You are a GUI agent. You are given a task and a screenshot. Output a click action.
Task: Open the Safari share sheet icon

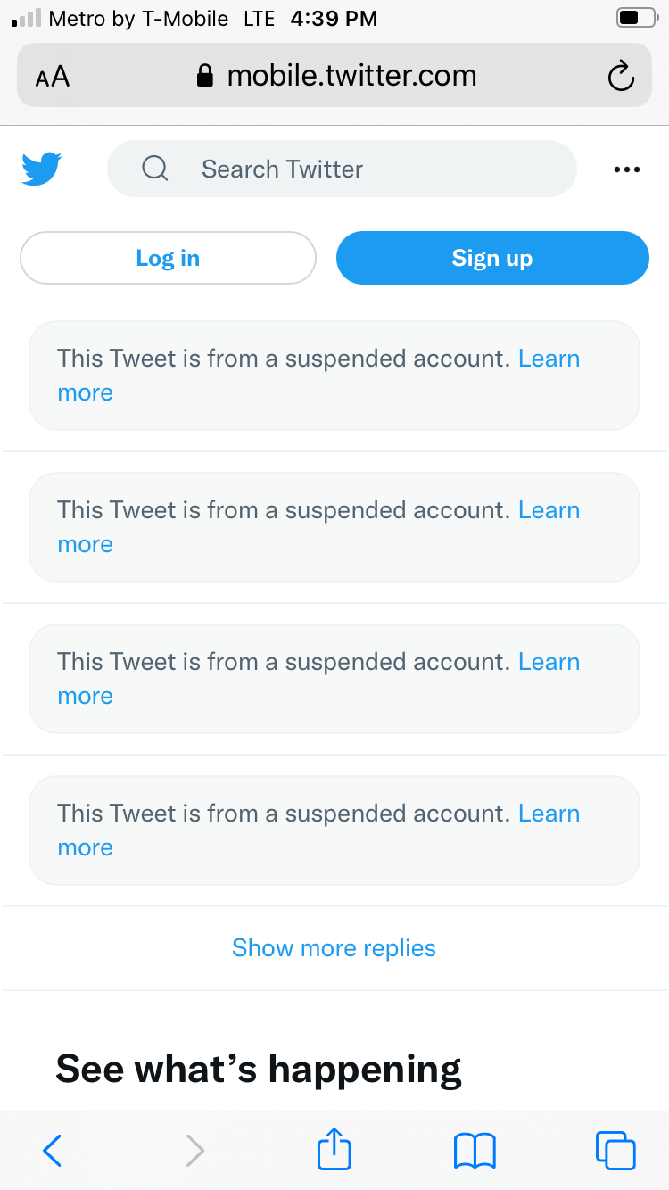(334, 1149)
